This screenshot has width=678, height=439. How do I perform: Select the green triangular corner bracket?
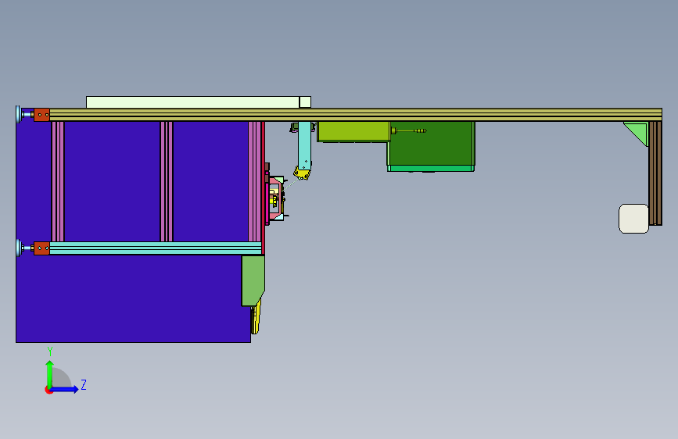639,132
